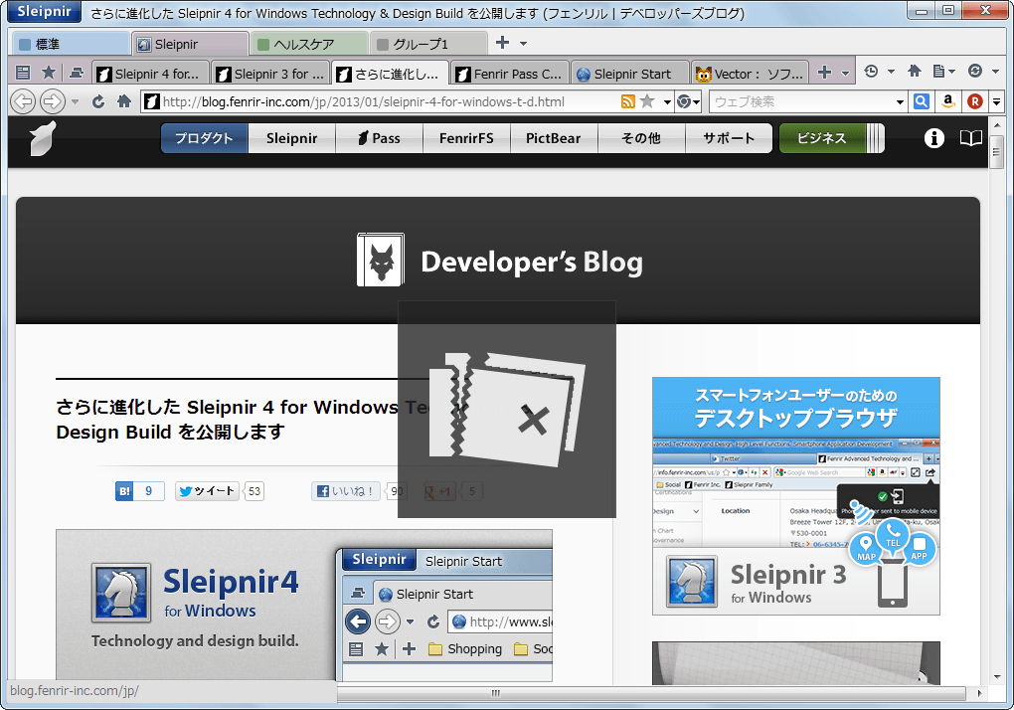
Task: Select the グループ1 tab group
Action: coord(428,44)
